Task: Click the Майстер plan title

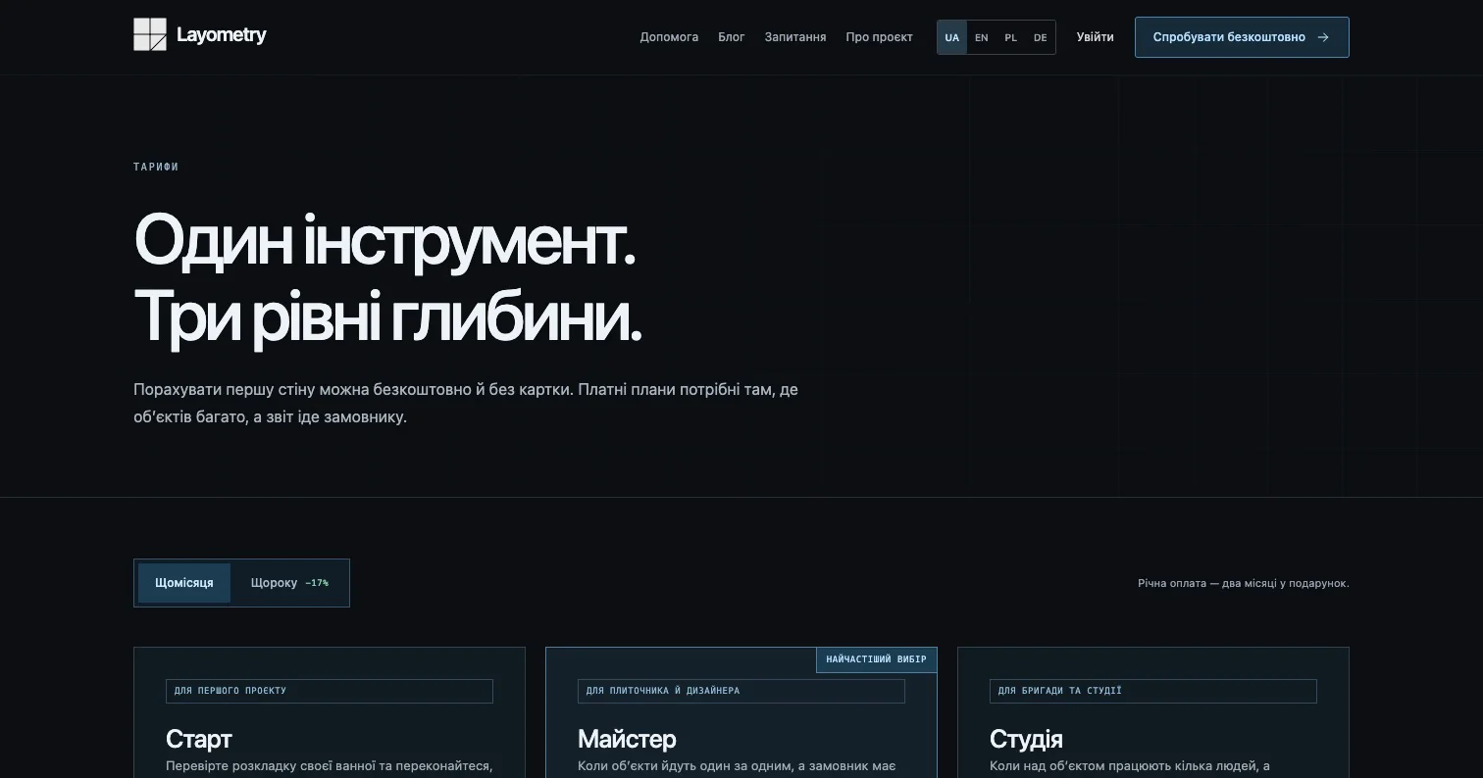Action: (x=627, y=738)
